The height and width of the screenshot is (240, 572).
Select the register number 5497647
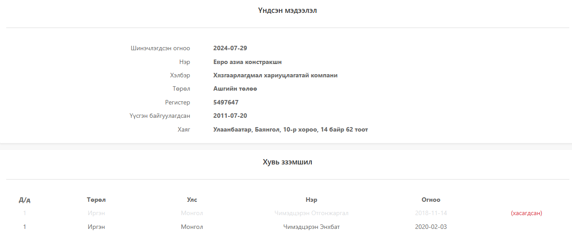pyautogui.click(x=226, y=103)
